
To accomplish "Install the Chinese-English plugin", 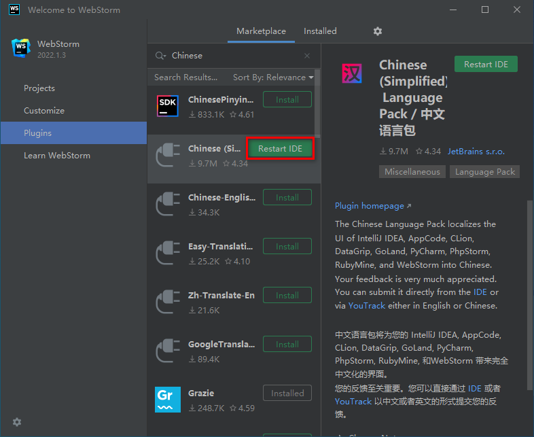I will [287, 197].
